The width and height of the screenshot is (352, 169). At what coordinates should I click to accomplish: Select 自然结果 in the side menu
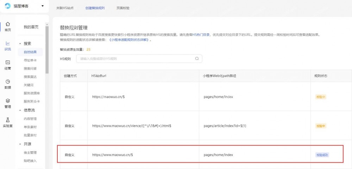[30, 52]
